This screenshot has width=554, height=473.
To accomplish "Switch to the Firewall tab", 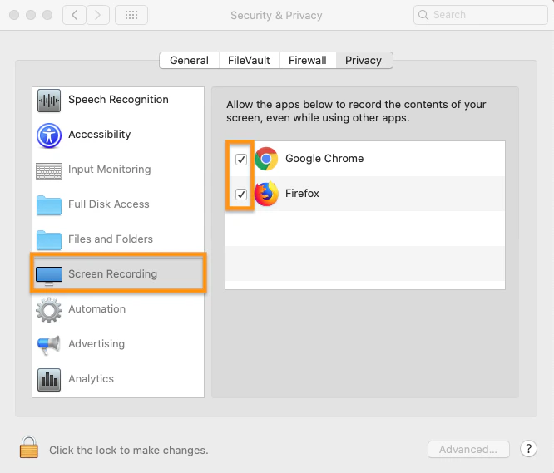I will click(308, 61).
